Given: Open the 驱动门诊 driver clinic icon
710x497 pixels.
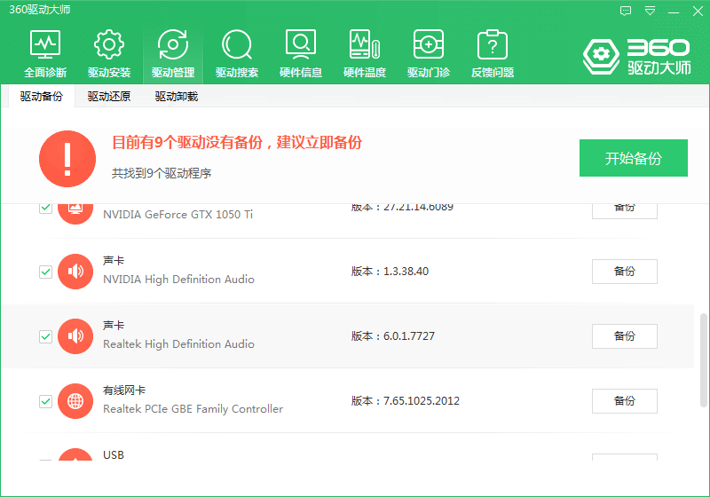Looking at the screenshot, I should [x=429, y=53].
